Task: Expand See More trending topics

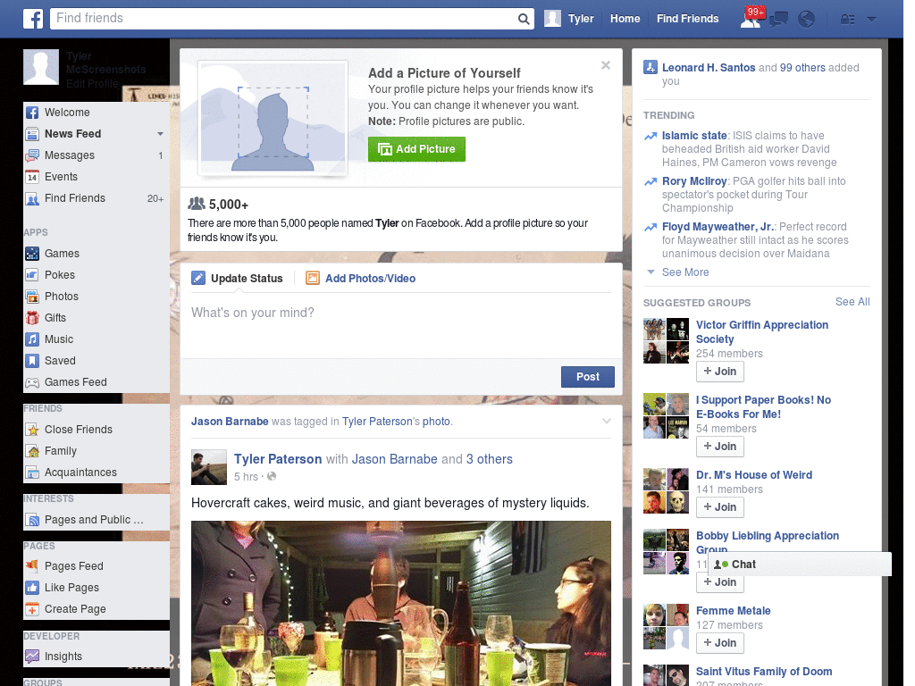Action: click(685, 272)
